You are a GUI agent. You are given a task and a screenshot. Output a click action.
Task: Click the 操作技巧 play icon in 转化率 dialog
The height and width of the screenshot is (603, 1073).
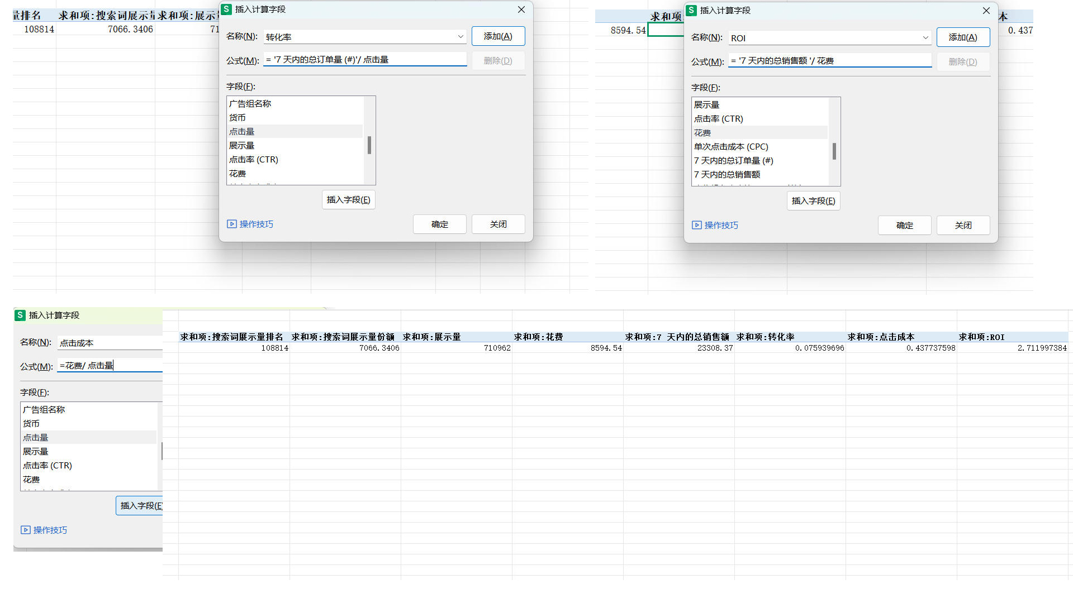coord(231,224)
